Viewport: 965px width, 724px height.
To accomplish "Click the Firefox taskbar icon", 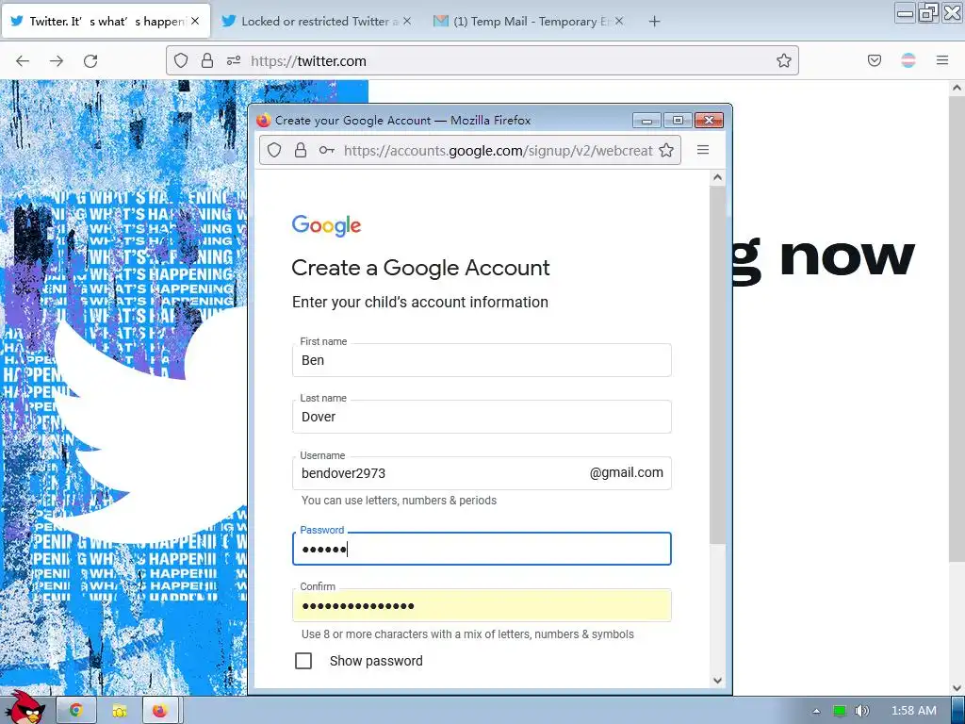I will [160, 711].
